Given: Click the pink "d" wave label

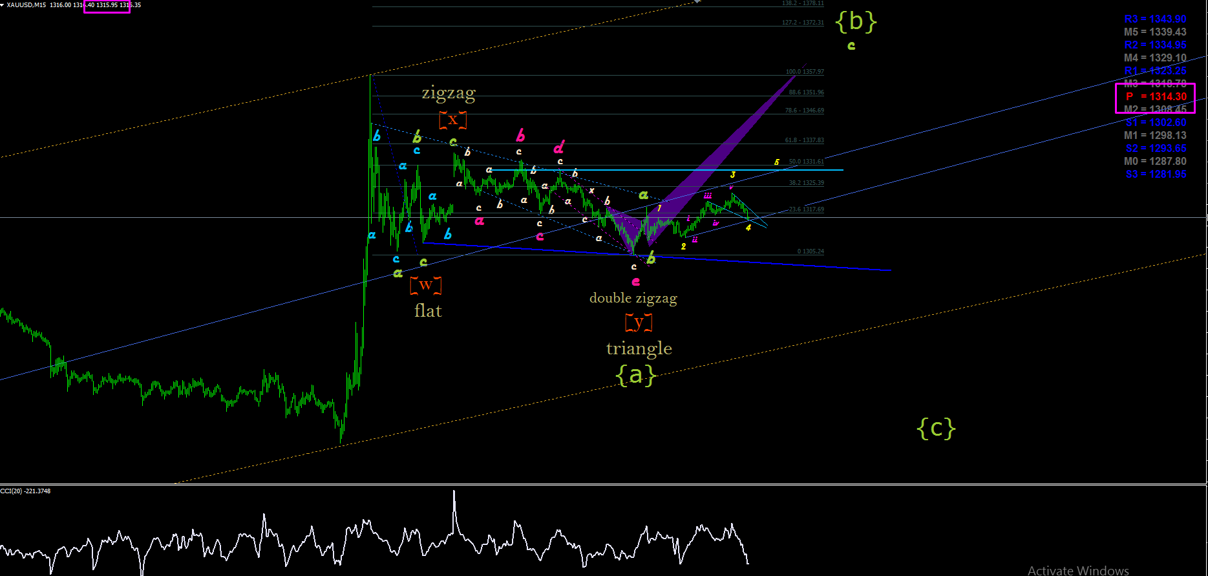Looking at the screenshot, I should pyautogui.click(x=559, y=147).
